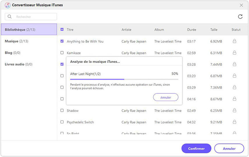Click the 9.21MB size value
This screenshot has width=249, height=157.
tap(216, 122)
